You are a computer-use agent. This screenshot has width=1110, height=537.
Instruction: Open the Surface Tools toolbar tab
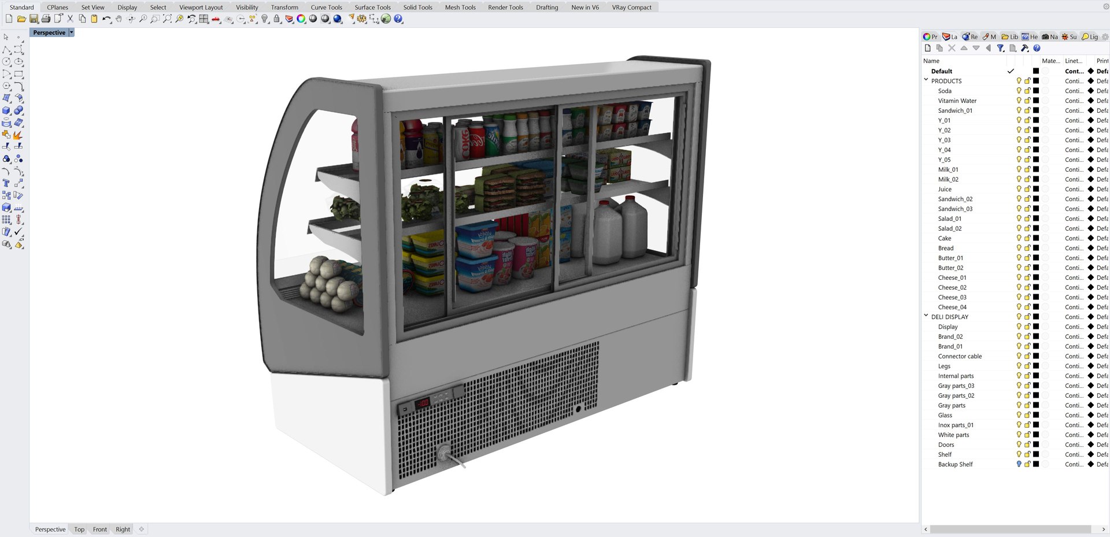(x=372, y=8)
